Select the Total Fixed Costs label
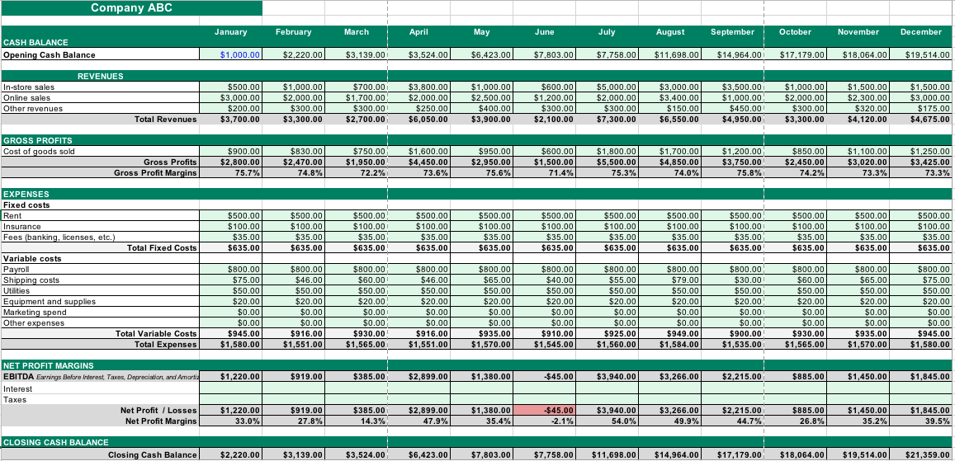The height and width of the screenshot is (461, 955). [x=162, y=247]
